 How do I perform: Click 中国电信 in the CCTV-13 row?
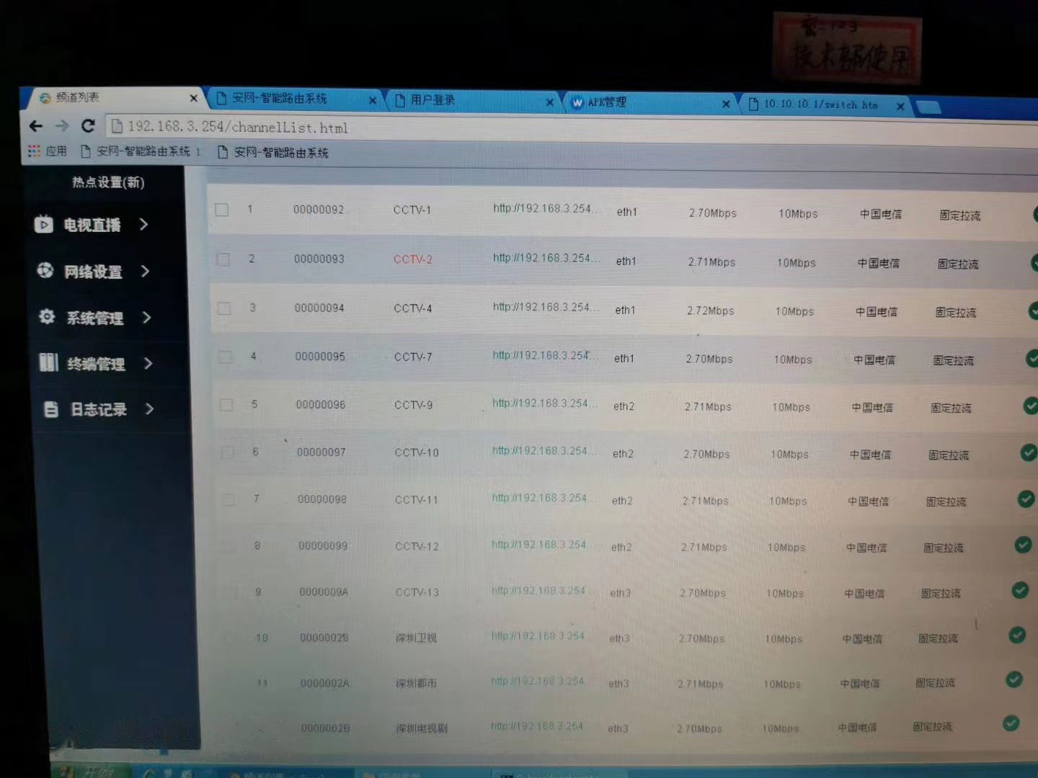click(864, 594)
